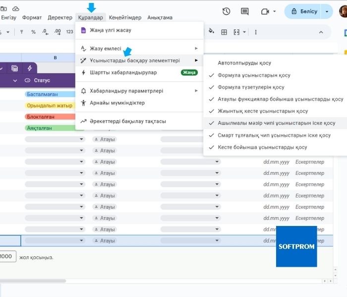Toggle Формула ұсыныстарын қосу option

(x=254, y=75)
